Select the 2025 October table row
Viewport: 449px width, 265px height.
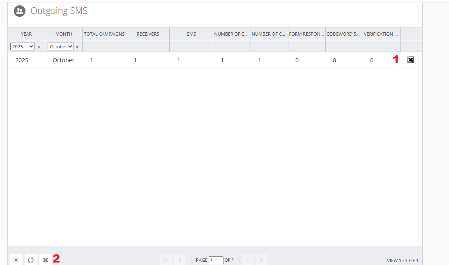tap(215, 60)
